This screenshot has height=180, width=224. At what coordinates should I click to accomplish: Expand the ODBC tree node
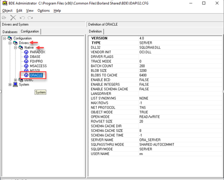coord(15,80)
